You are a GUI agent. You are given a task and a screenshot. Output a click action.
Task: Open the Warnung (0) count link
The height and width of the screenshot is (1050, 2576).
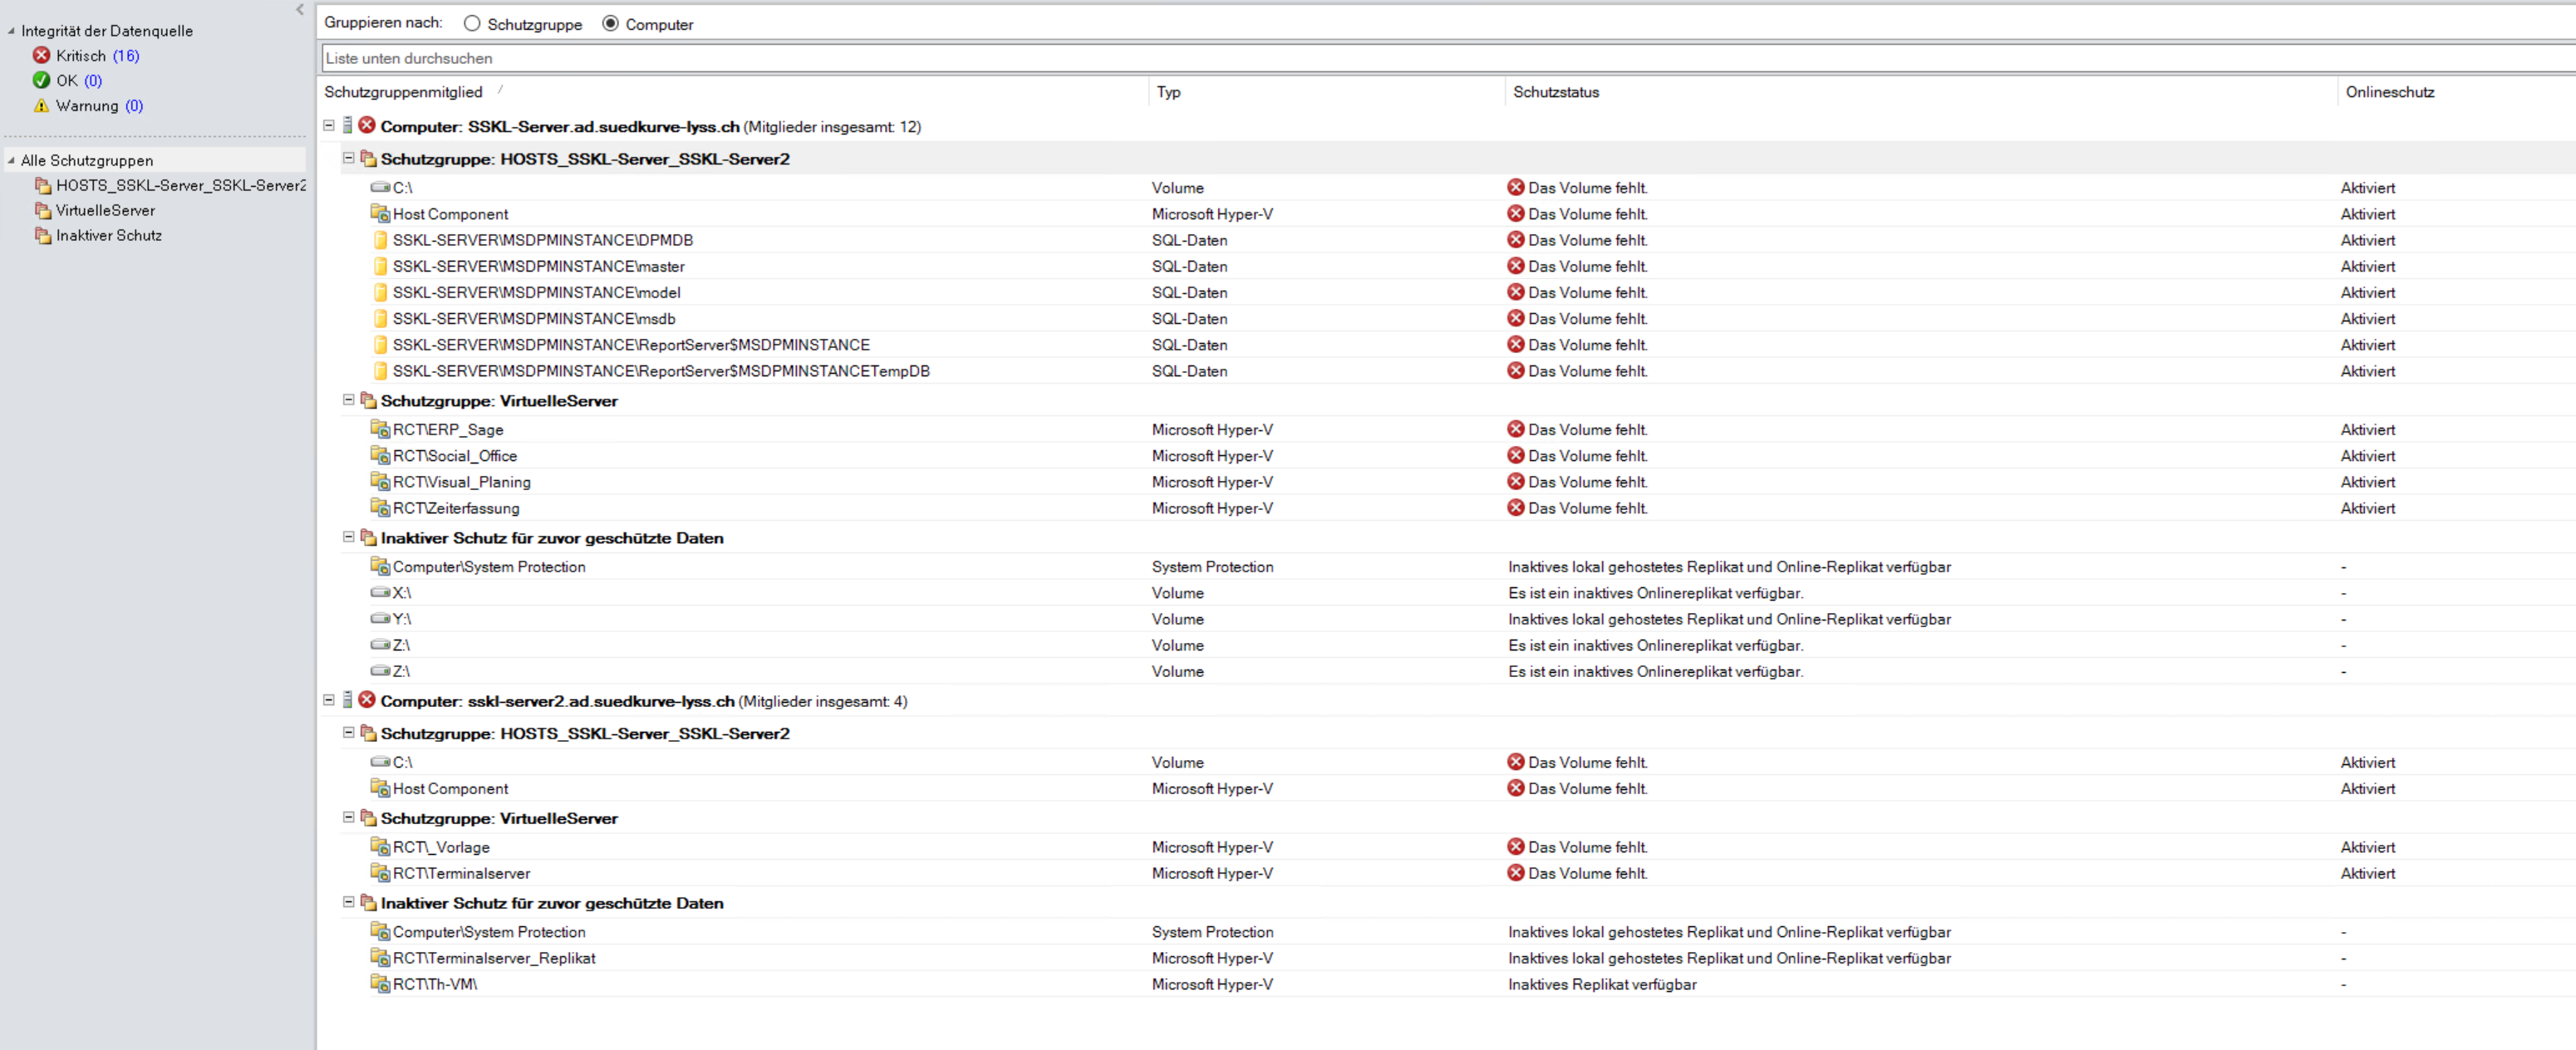click(134, 106)
